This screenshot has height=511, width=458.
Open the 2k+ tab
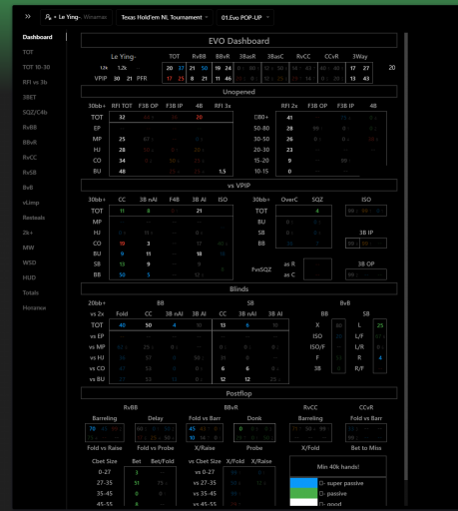tap(28, 233)
